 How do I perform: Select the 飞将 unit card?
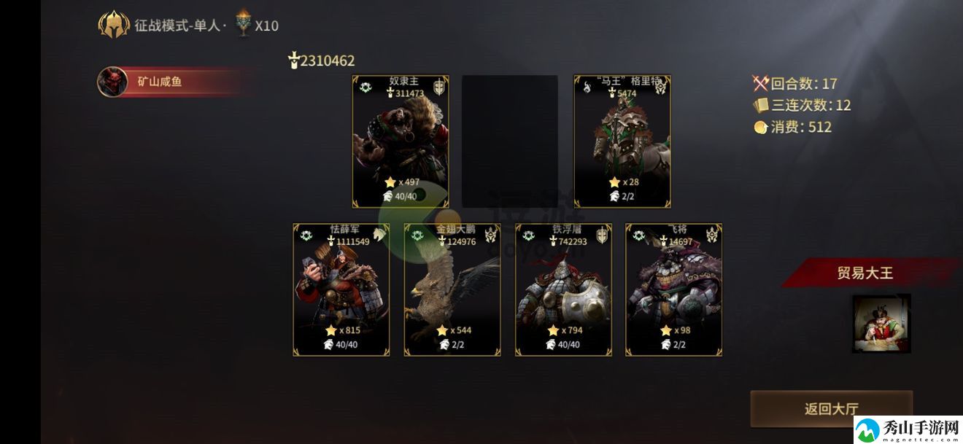coord(674,289)
